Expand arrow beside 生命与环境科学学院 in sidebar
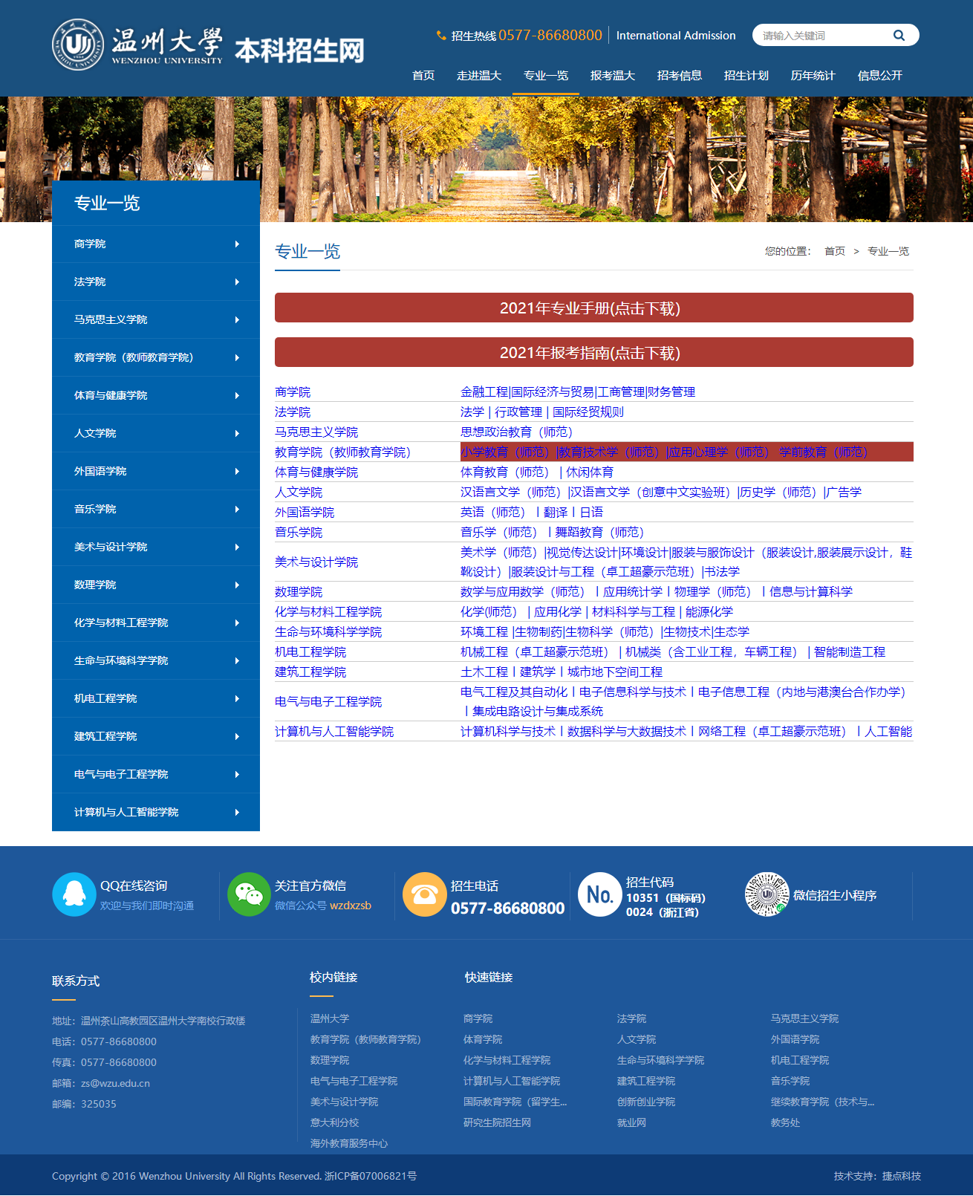Image resolution: width=973 pixels, height=1196 pixels. pos(237,660)
